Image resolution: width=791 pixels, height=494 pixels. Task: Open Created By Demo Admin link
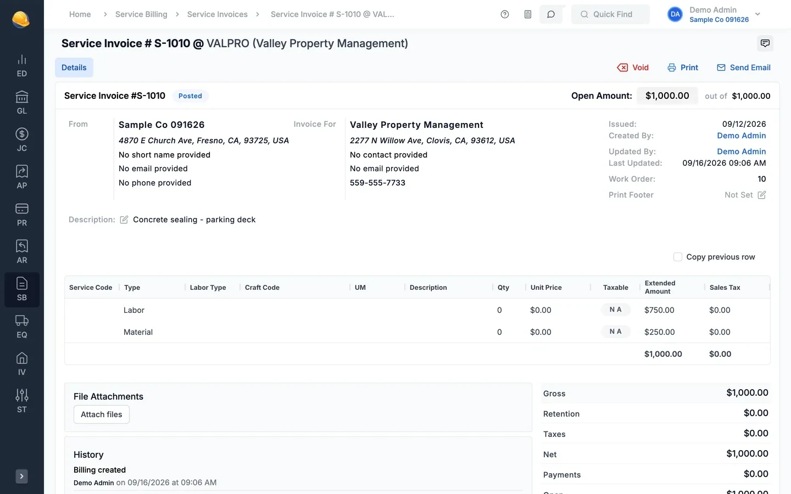pos(741,136)
